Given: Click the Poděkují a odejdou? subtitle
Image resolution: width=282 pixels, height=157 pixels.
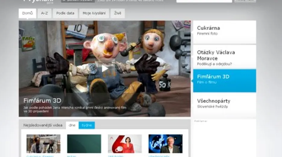Looking at the screenshot, I should (x=215, y=64).
